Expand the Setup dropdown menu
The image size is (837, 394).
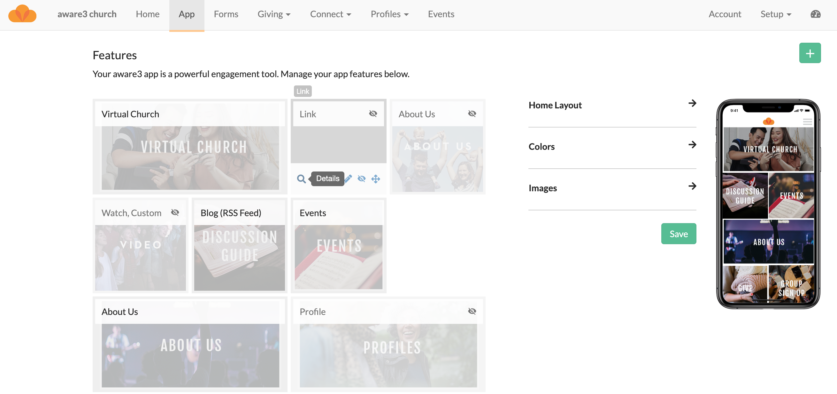tap(776, 14)
